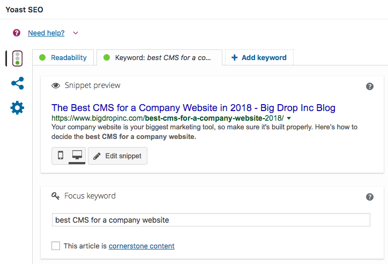Select the Keyword: best CMS tab
The height and width of the screenshot is (264, 388).
point(159,58)
